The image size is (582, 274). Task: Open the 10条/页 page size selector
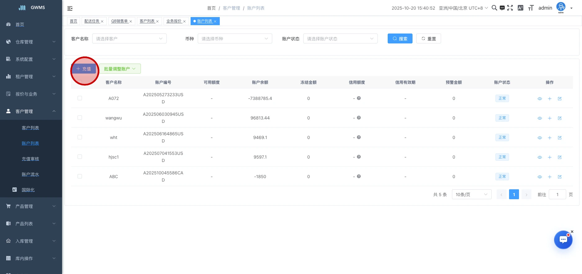click(x=471, y=195)
